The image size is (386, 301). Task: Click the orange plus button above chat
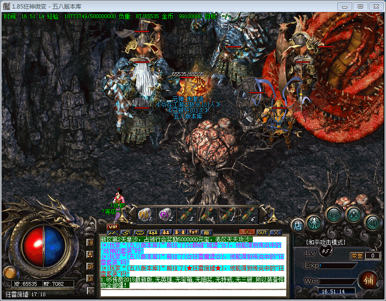point(247,233)
